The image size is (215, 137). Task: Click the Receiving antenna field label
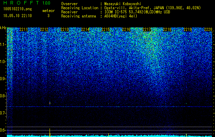point(79,16)
